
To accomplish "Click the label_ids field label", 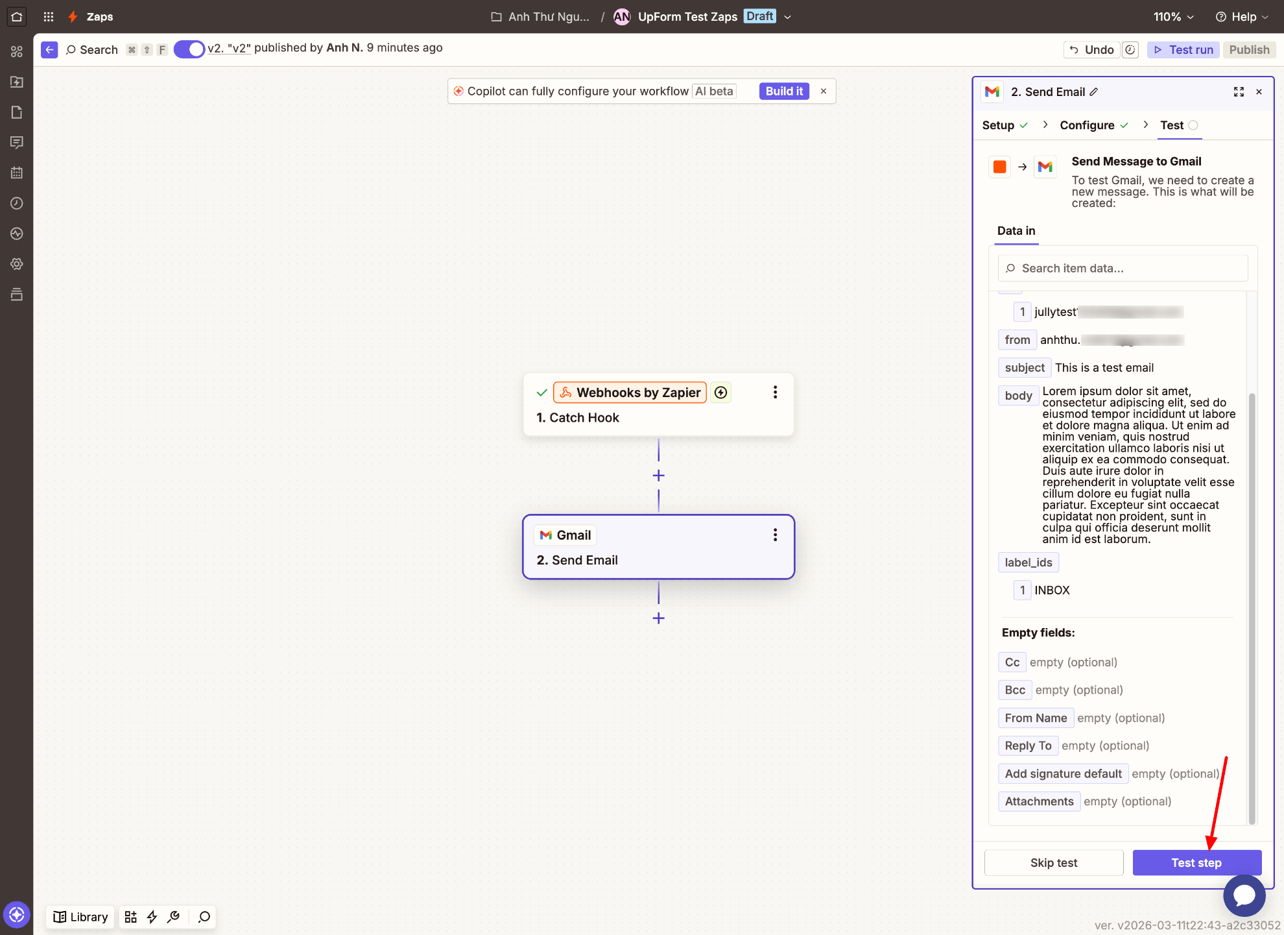I will [1028, 563].
